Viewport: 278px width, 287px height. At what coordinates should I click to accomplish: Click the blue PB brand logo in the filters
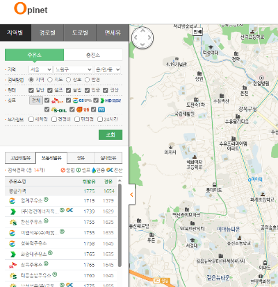click(101, 110)
